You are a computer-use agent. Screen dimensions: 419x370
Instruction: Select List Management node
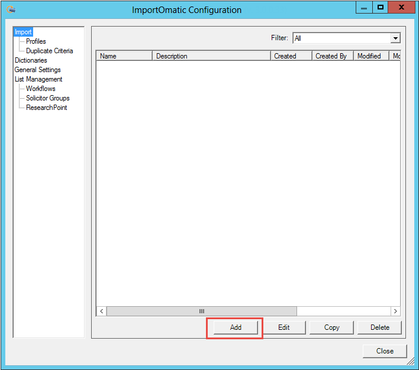[38, 79]
